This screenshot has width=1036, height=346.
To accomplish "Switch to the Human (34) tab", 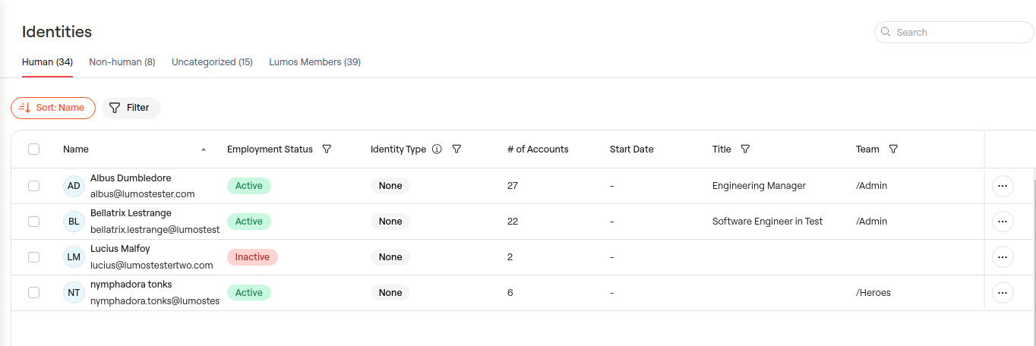I will point(47,62).
